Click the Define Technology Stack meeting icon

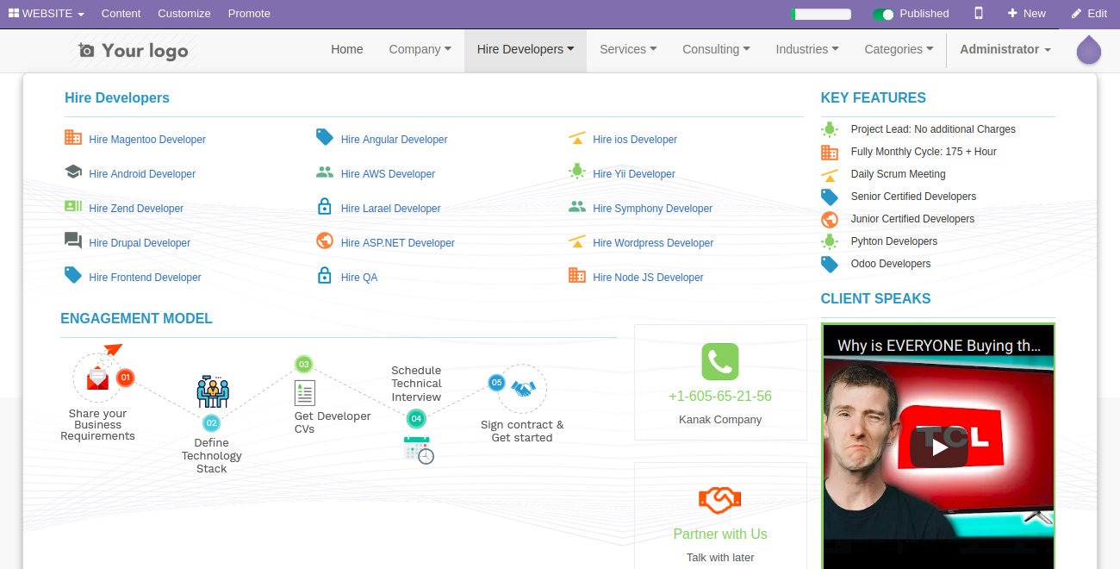(212, 391)
